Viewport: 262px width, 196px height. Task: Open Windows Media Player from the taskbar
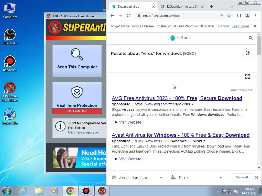coord(54,191)
